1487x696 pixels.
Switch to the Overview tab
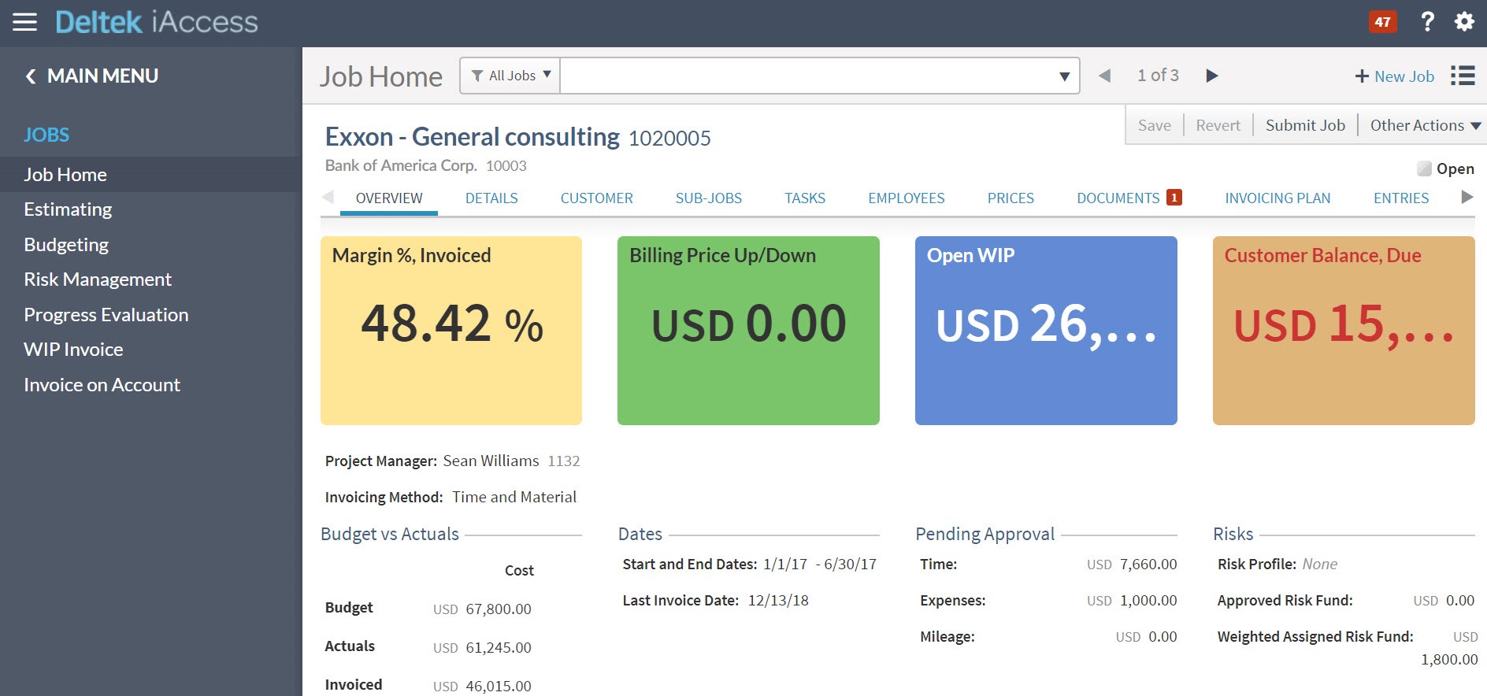coord(389,198)
